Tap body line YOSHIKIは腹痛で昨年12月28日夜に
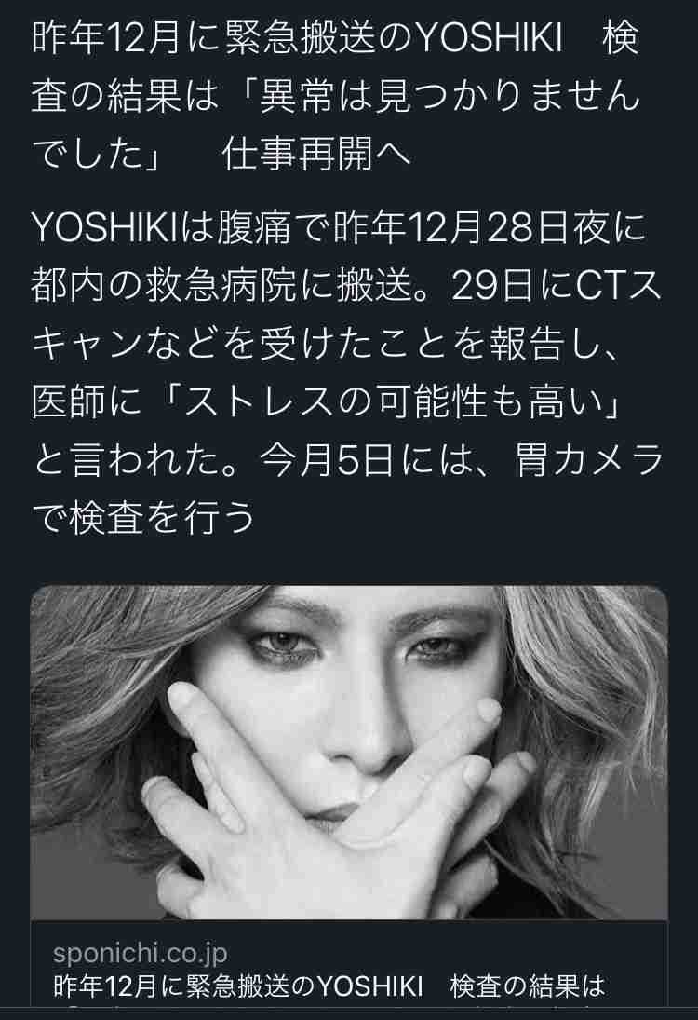 point(340,227)
